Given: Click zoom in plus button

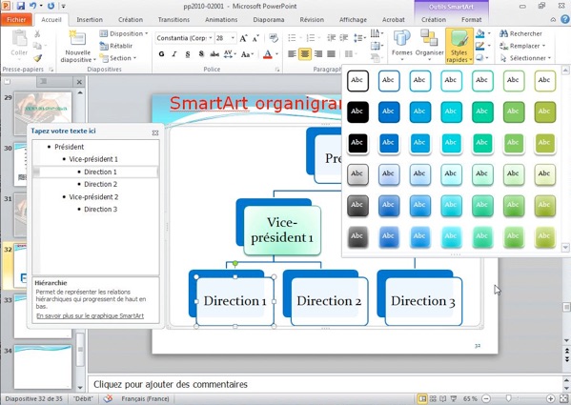Looking at the screenshot, I should 551,399.
